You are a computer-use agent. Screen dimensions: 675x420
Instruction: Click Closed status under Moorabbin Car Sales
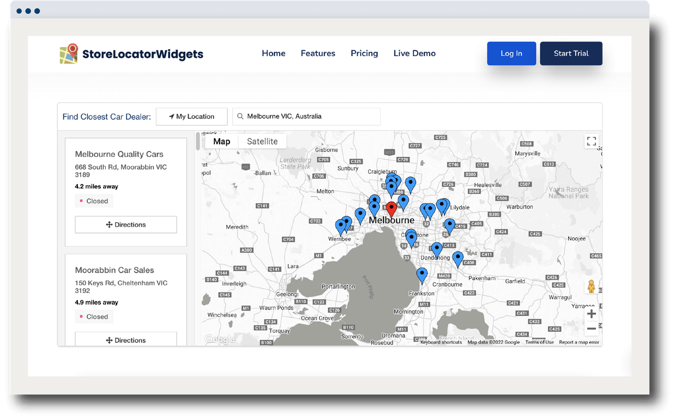tap(94, 316)
